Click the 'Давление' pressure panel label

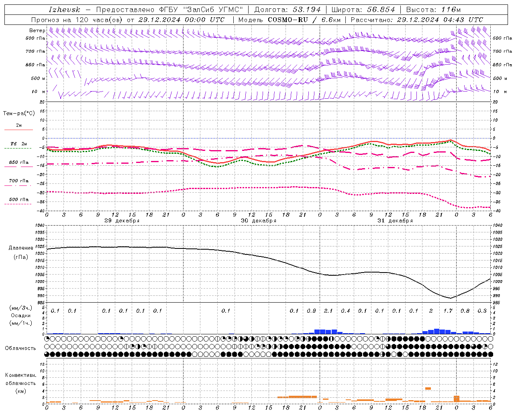21,248
